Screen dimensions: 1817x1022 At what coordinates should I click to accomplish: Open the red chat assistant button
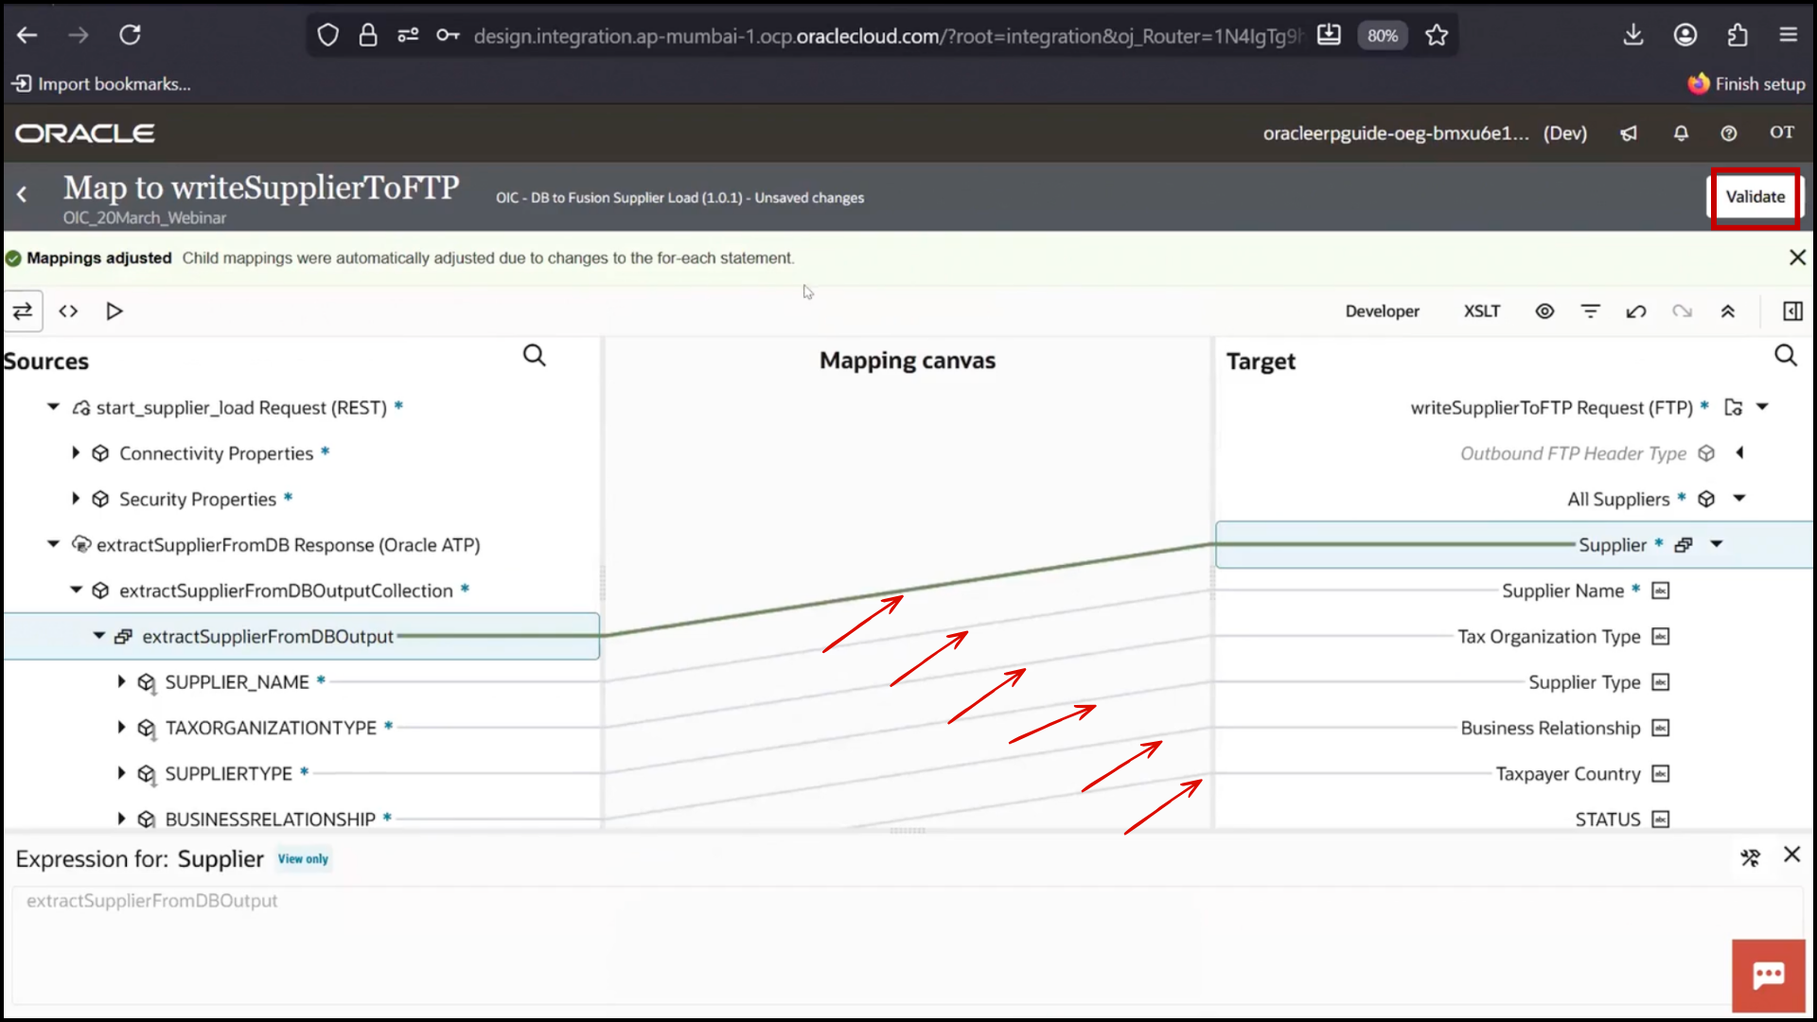[x=1768, y=976]
